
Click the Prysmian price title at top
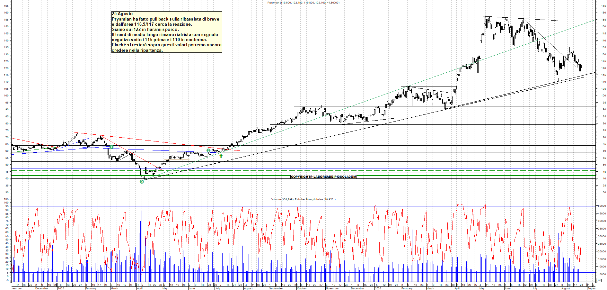point(303,3)
